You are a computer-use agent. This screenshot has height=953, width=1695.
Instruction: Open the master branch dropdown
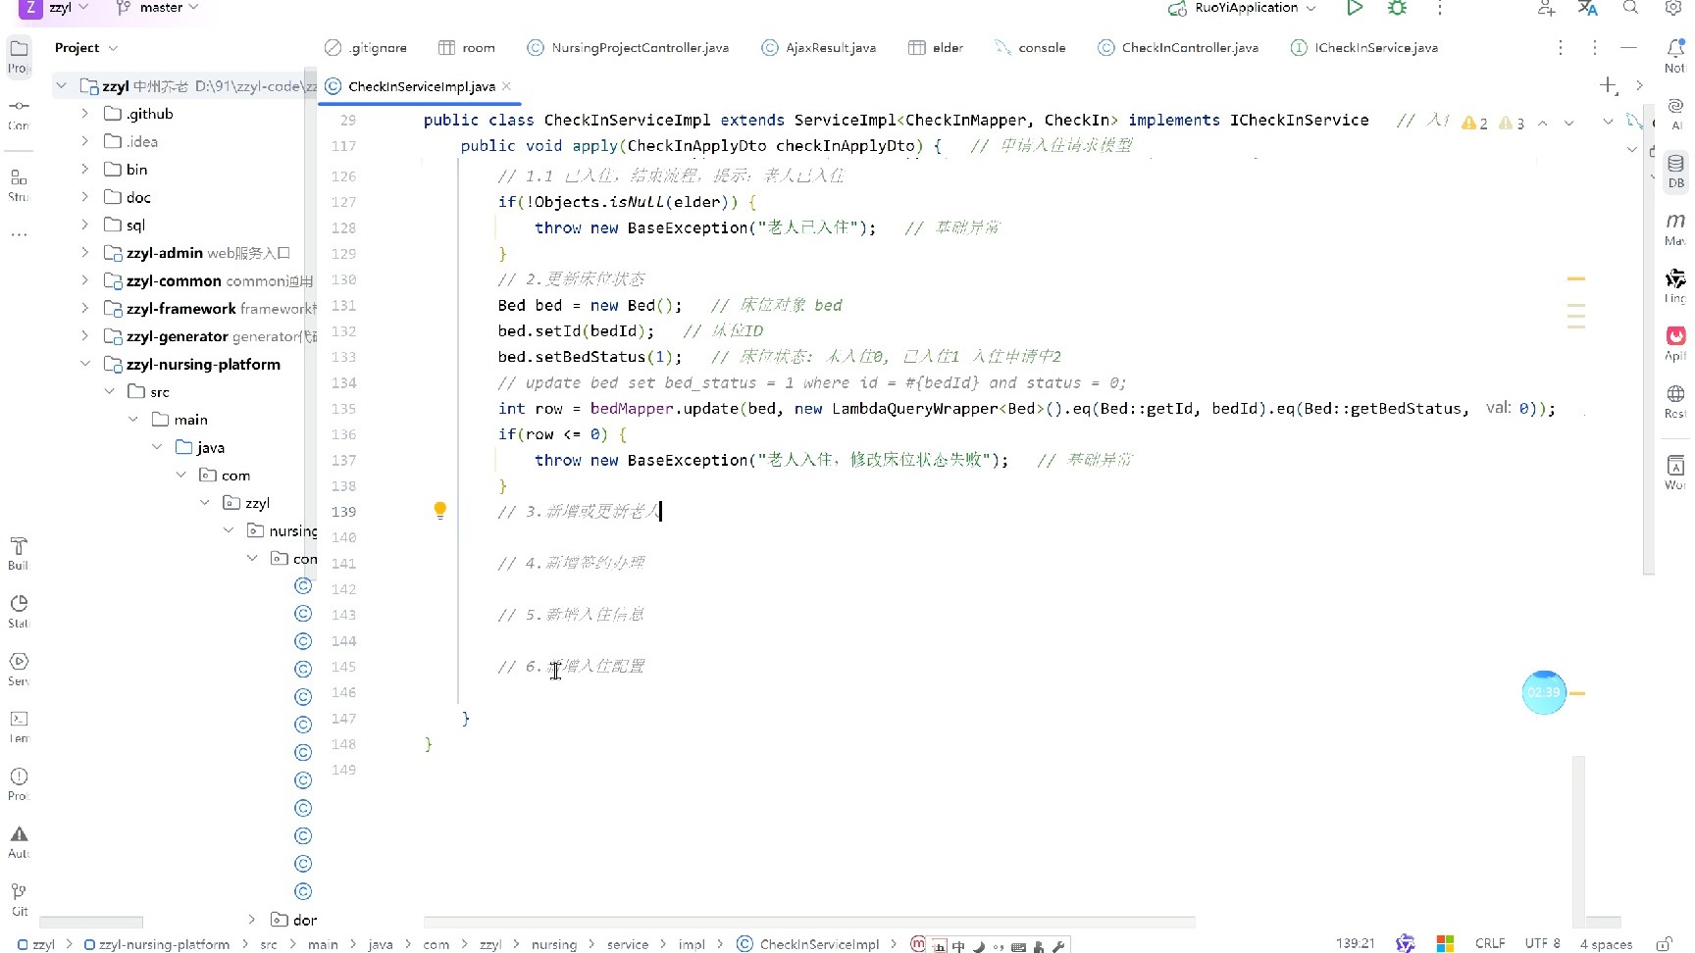tap(157, 8)
